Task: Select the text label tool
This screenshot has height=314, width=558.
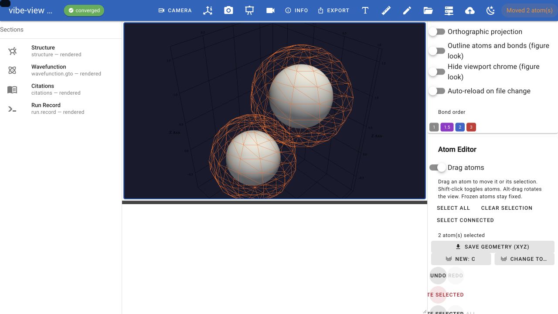Action: pyautogui.click(x=365, y=10)
